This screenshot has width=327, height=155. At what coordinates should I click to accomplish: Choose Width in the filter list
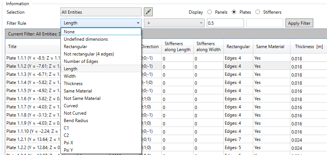(x=101, y=76)
